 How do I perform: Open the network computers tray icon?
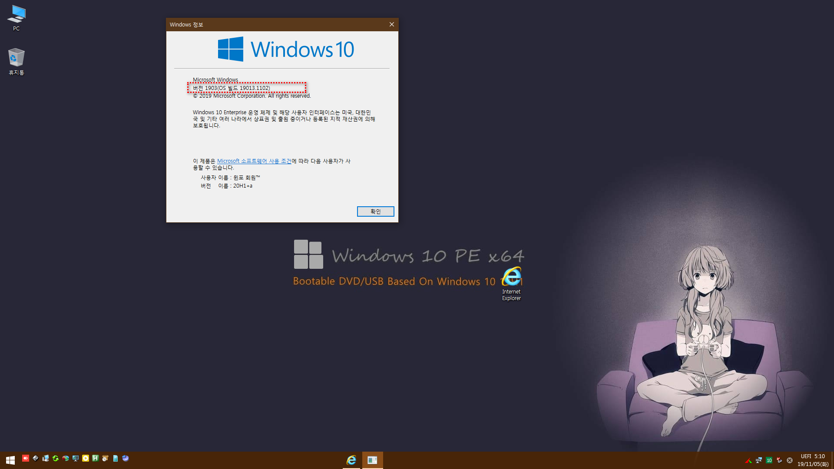(759, 460)
